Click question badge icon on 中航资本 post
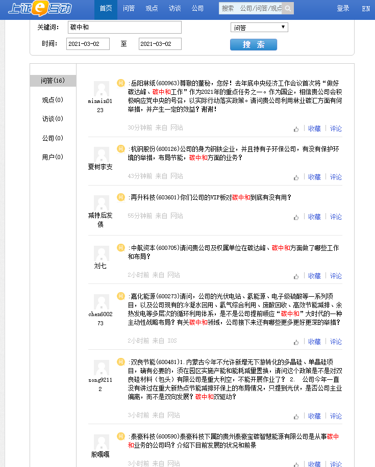The width and height of the screenshot is (375, 467). [121, 247]
